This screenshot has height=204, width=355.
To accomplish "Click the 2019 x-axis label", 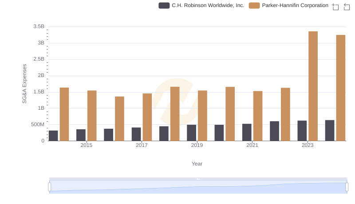I will [x=197, y=145].
